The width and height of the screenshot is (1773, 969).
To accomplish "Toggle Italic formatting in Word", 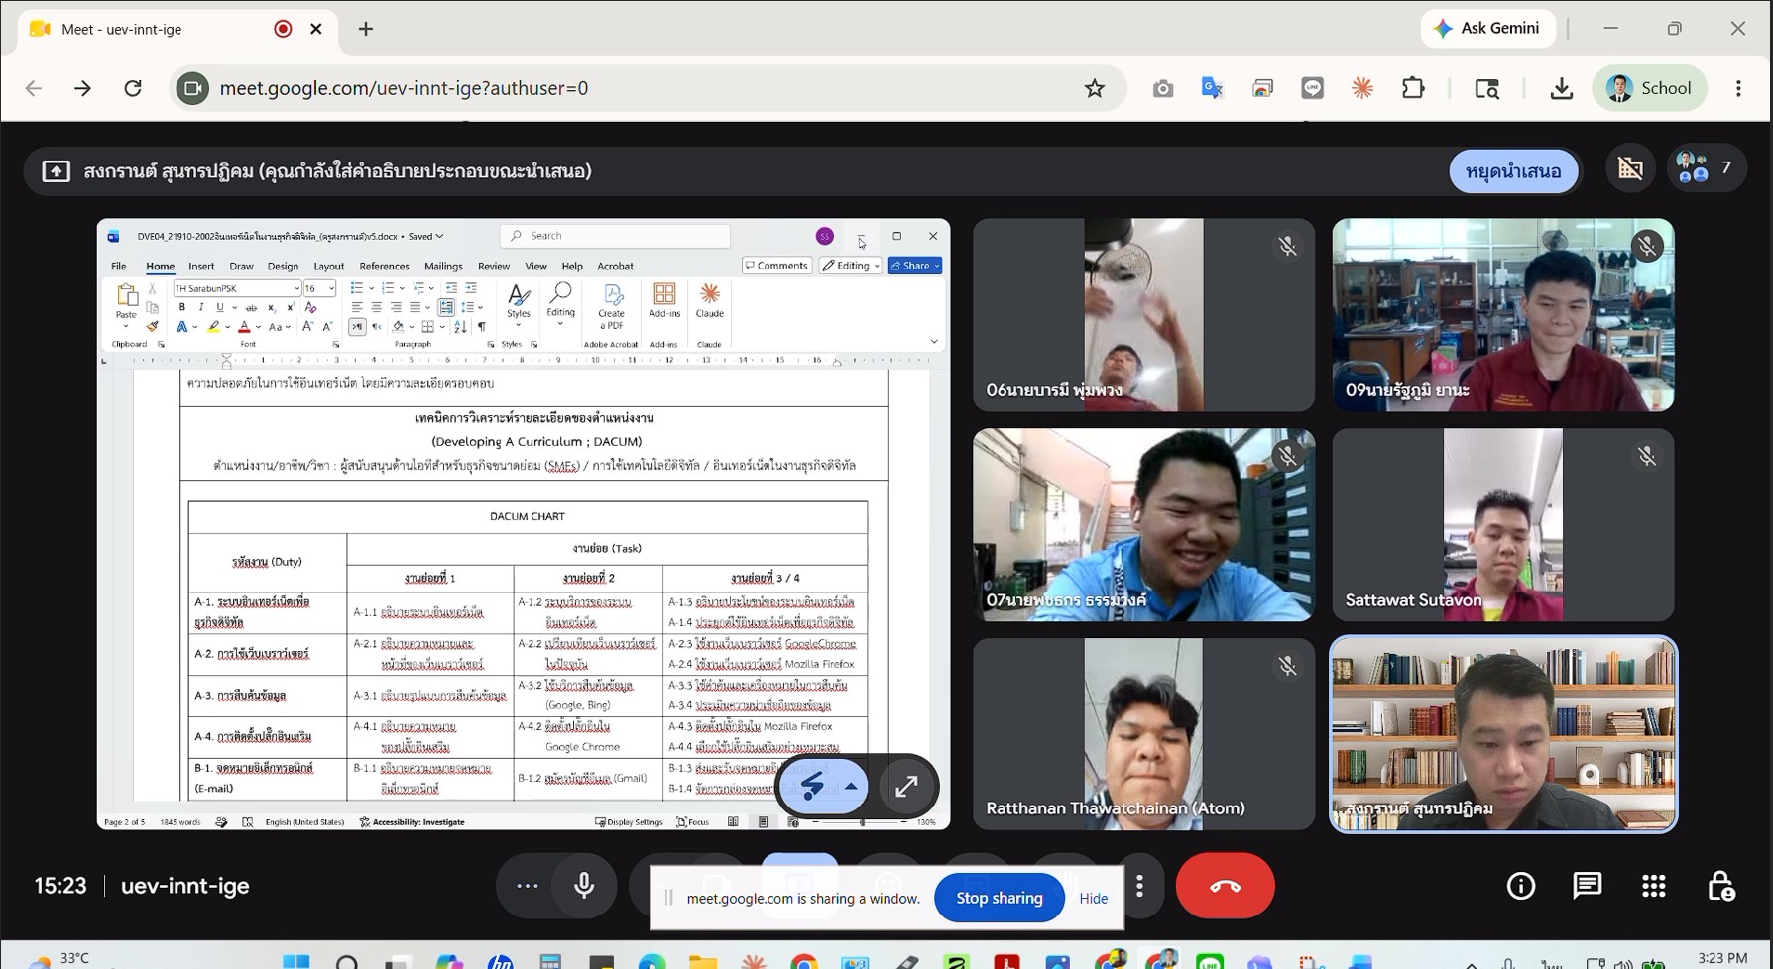I will pyautogui.click(x=201, y=308).
